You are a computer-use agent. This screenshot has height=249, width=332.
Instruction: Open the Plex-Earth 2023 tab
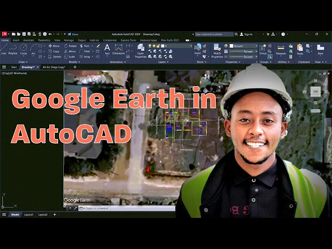tap(170, 40)
